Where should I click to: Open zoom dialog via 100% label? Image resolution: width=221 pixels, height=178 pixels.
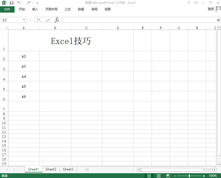(x=213, y=176)
